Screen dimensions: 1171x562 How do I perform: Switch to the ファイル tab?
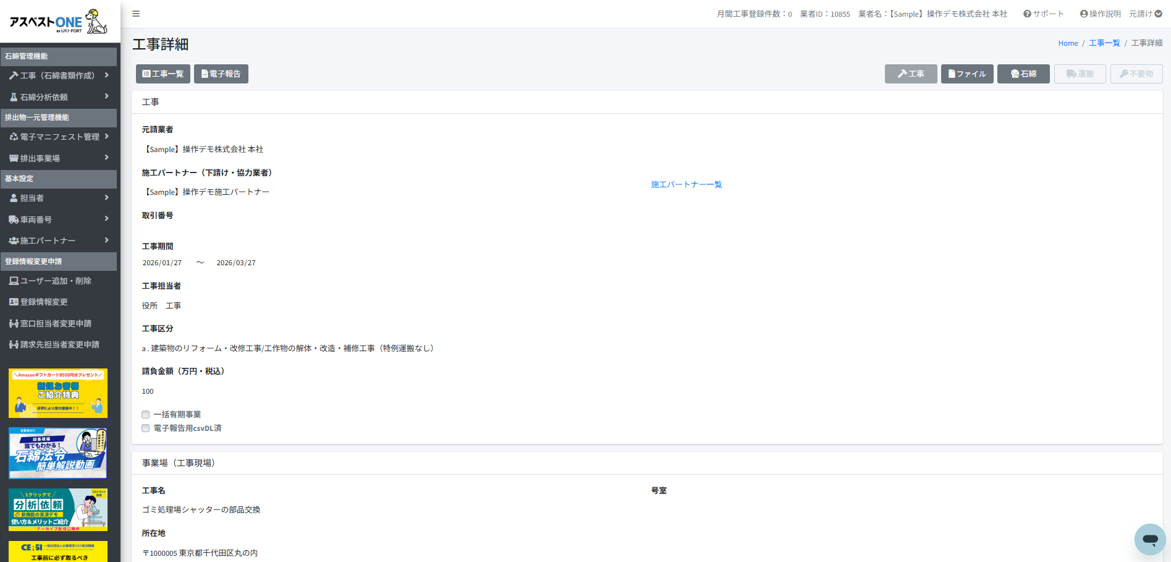pos(967,74)
